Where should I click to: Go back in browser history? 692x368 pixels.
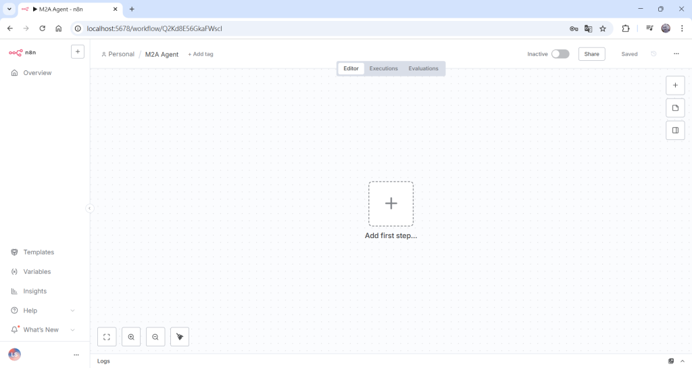click(10, 28)
